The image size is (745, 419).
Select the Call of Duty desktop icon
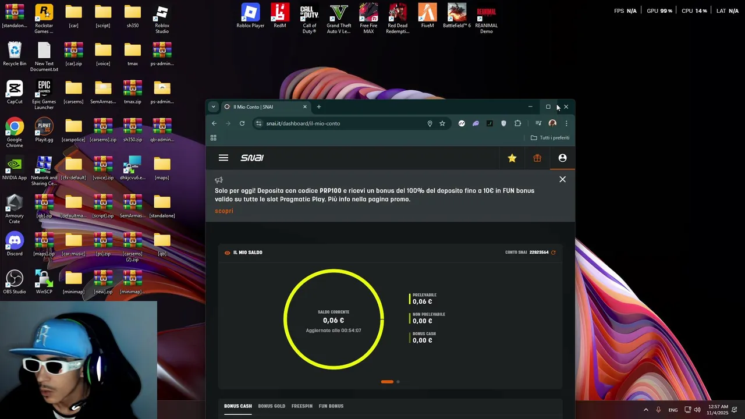click(309, 19)
